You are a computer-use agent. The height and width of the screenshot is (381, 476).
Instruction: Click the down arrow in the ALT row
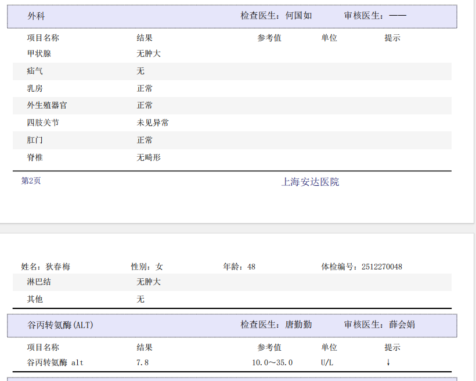click(x=388, y=362)
